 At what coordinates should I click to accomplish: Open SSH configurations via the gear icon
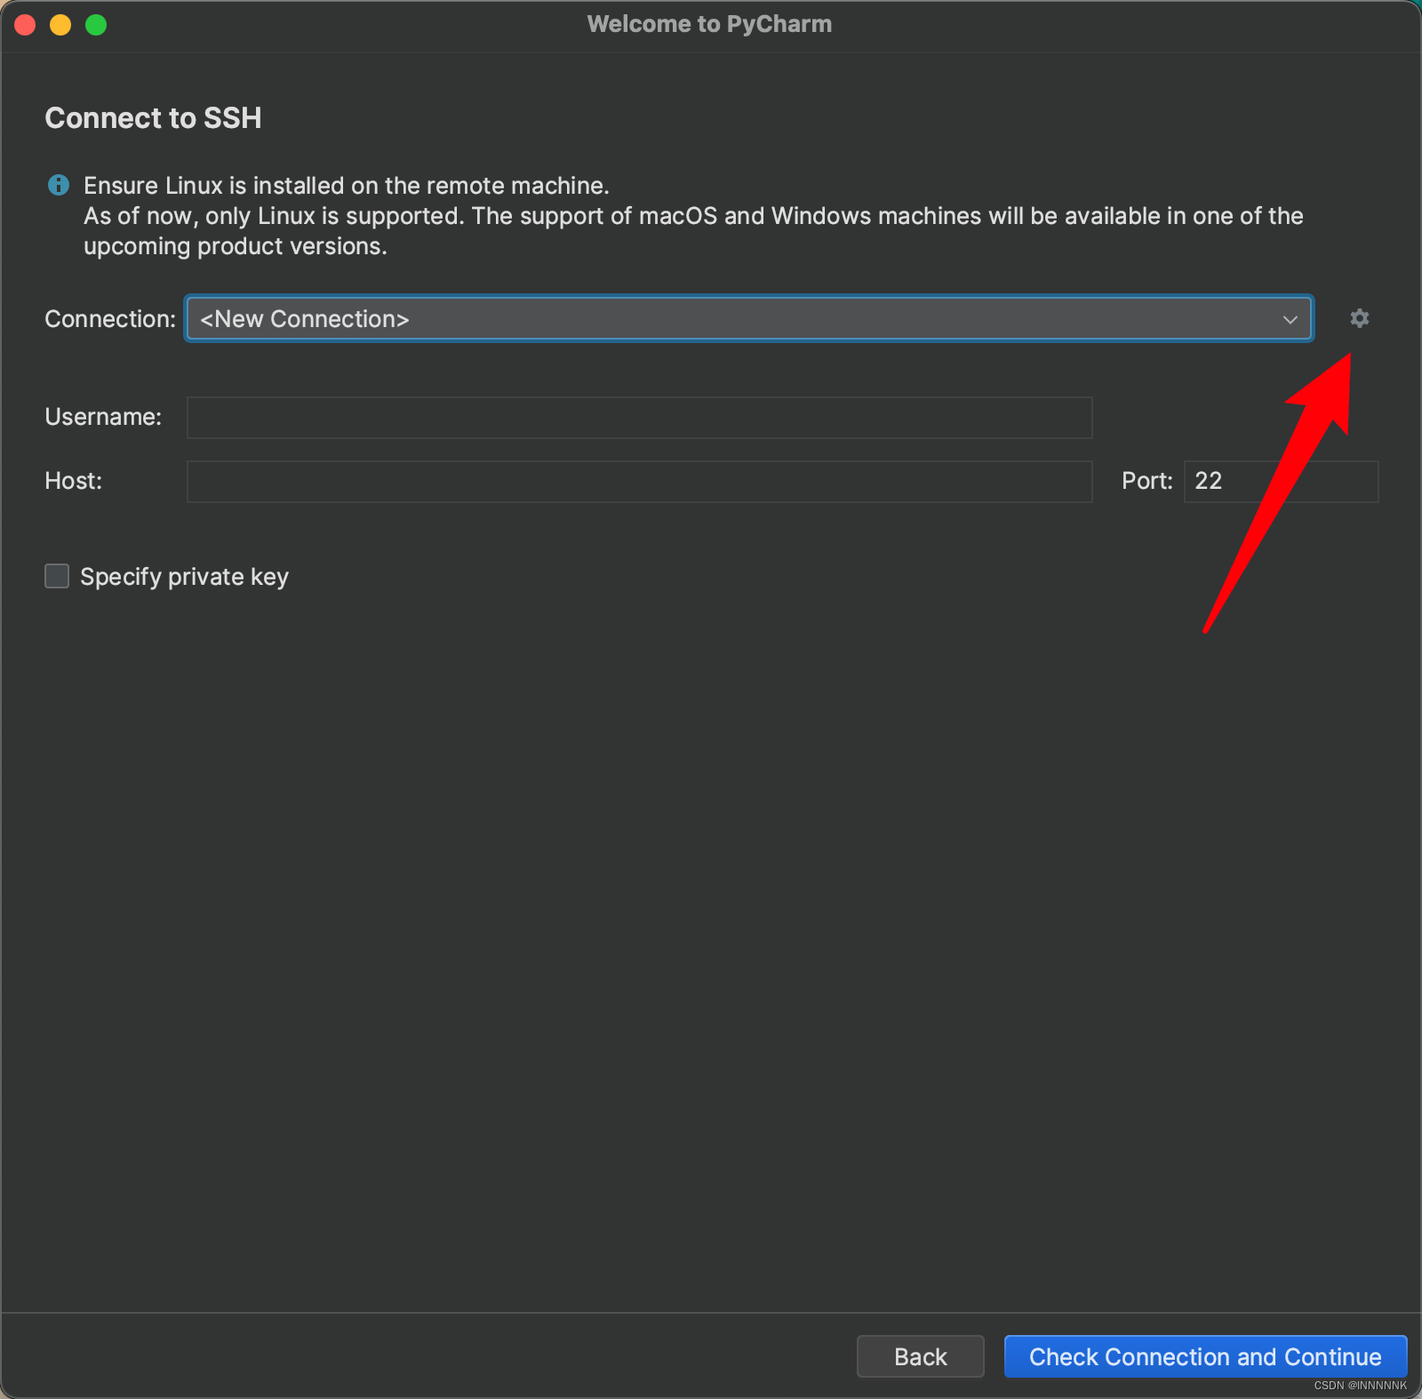(1359, 318)
